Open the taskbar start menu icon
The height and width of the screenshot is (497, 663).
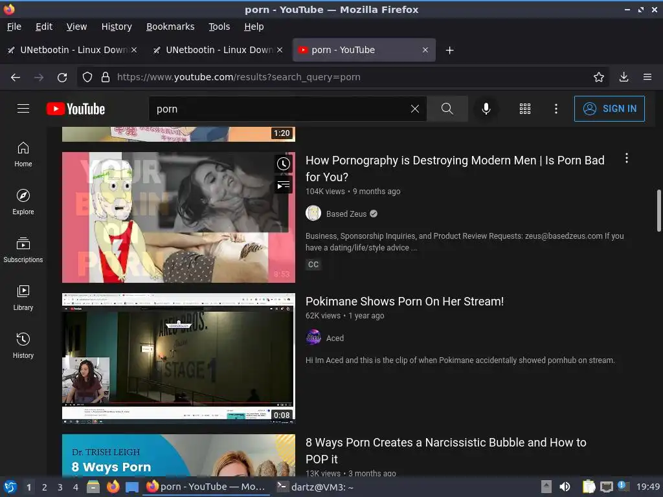10,487
